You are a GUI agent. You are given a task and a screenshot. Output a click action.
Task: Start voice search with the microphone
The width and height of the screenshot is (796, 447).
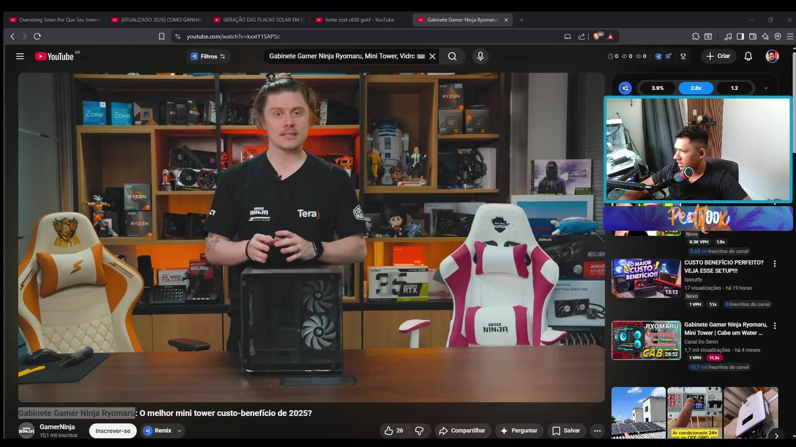click(480, 56)
